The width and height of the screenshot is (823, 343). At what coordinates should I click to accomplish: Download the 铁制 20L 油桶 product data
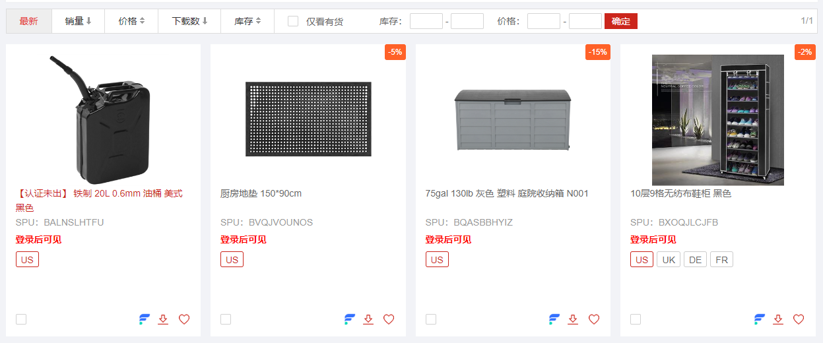(163, 319)
